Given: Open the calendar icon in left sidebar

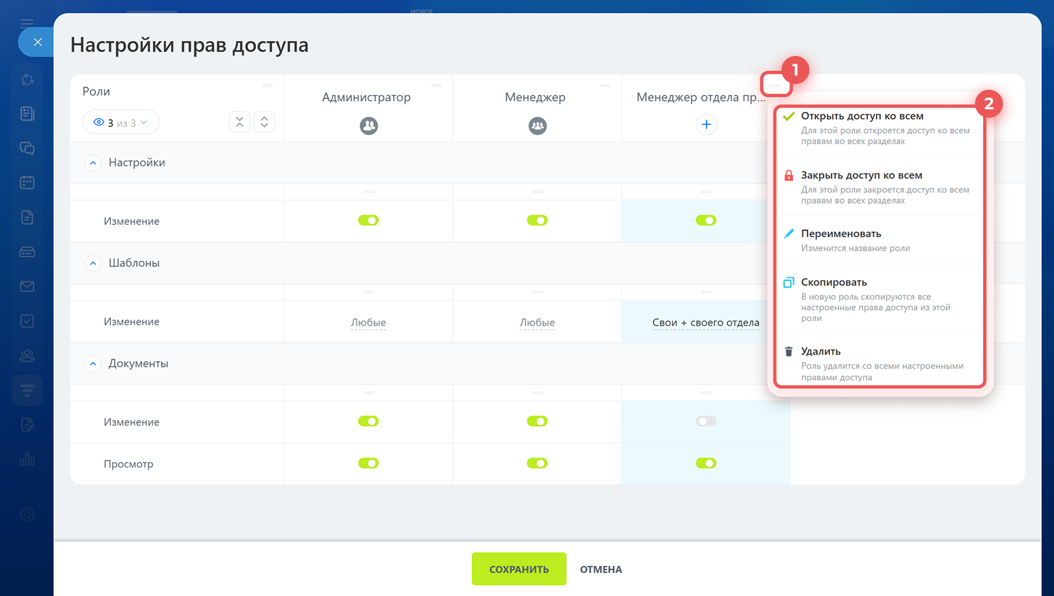Looking at the screenshot, I should [27, 182].
